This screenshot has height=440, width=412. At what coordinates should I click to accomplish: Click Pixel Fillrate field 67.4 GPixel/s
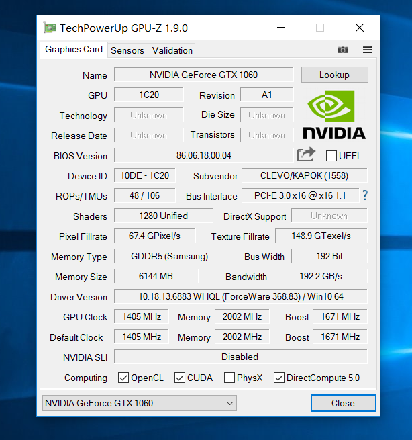click(x=155, y=236)
